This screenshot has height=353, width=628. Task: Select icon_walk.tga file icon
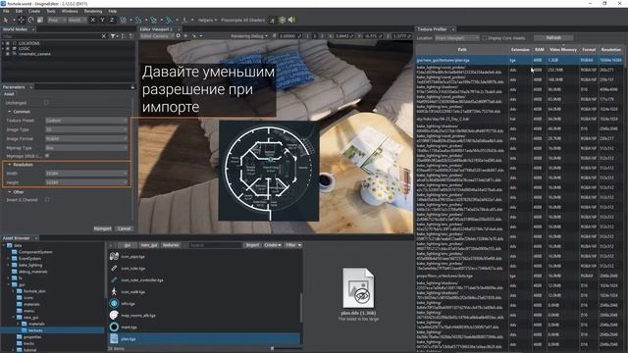[x=114, y=292]
